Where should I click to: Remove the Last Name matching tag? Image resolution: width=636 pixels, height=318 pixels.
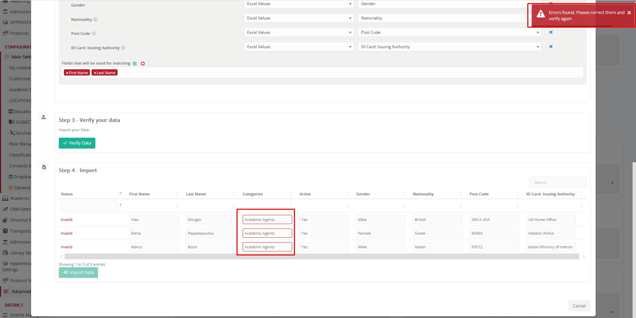pos(95,73)
